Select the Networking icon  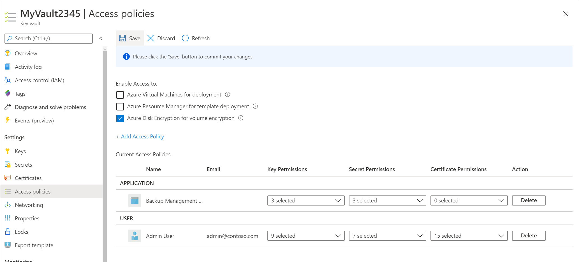(x=8, y=205)
